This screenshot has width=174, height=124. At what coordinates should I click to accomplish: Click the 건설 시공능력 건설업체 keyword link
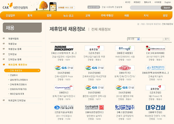click(x=112, y=7)
